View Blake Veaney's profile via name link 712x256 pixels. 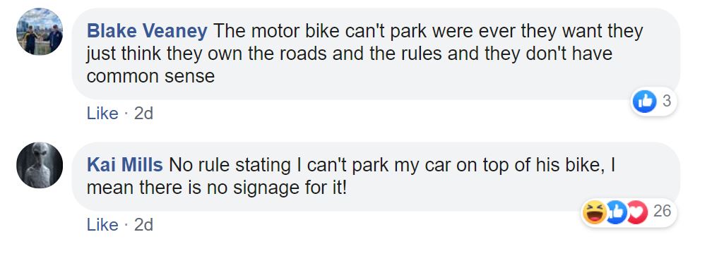tap(147, 31)
